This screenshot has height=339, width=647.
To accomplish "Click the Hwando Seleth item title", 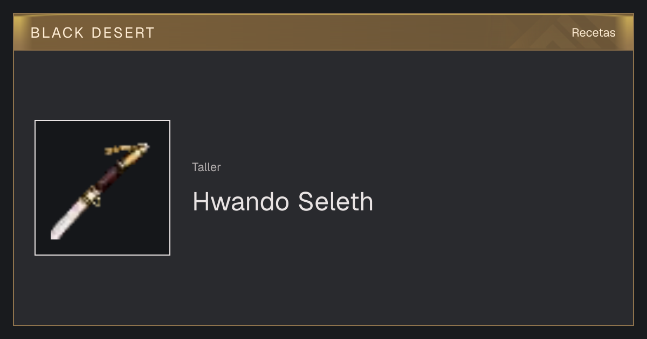I will (283, 202).
